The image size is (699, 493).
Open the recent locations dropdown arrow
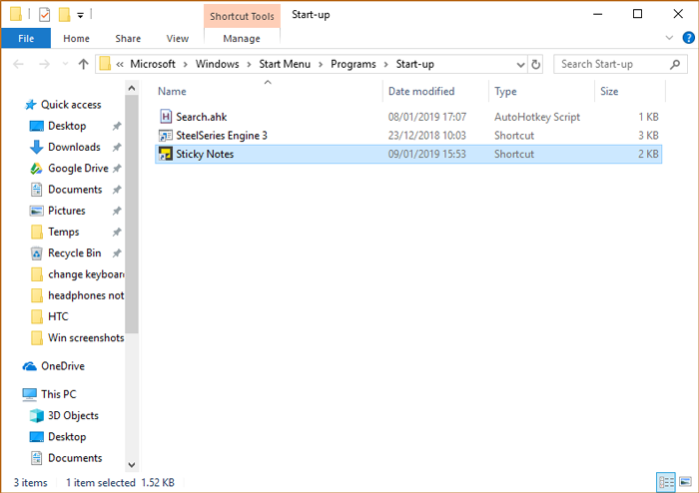pyautogui.click(x=65, y=64)
